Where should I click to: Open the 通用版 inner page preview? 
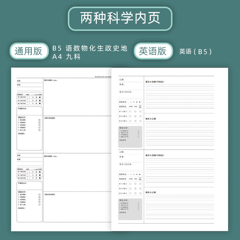pos(61,149)
